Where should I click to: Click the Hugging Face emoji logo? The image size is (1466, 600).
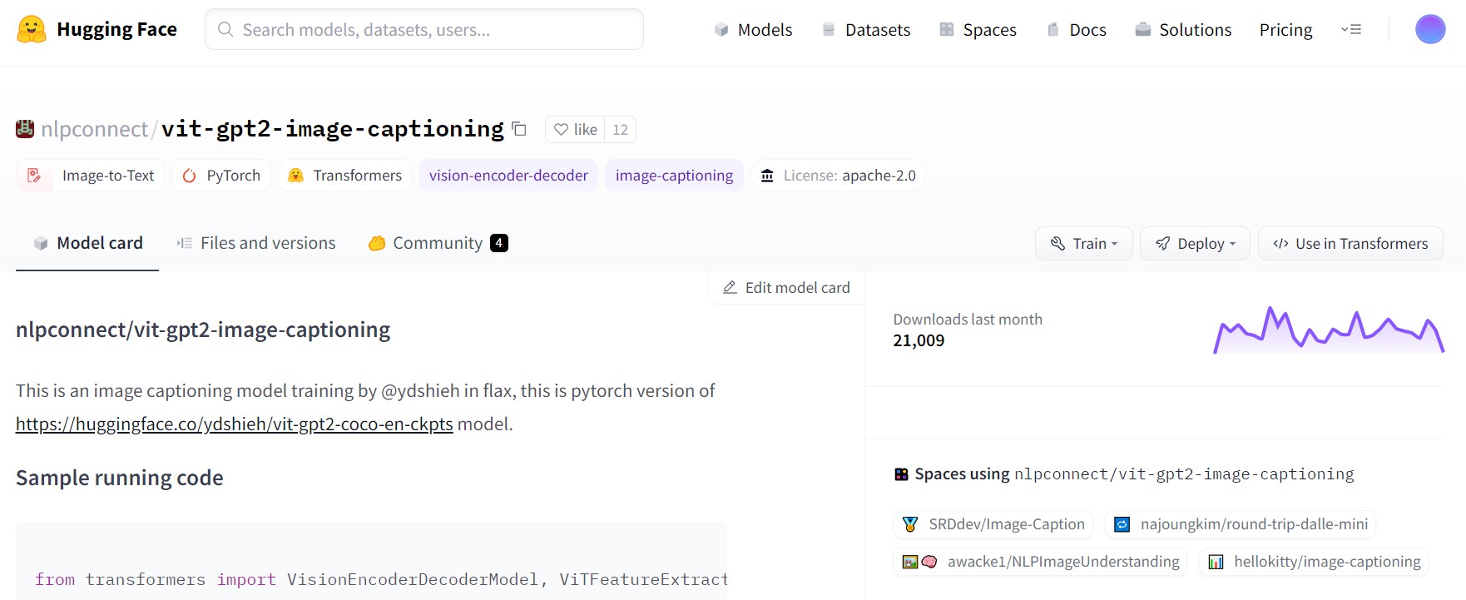[32, 30]
